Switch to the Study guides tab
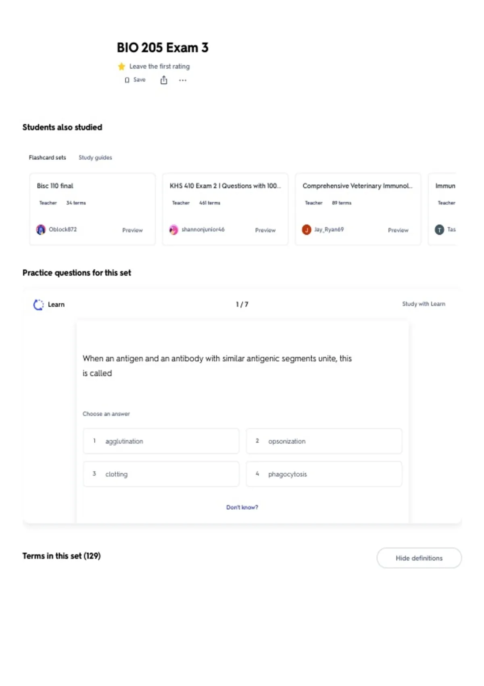 point(95,157)
